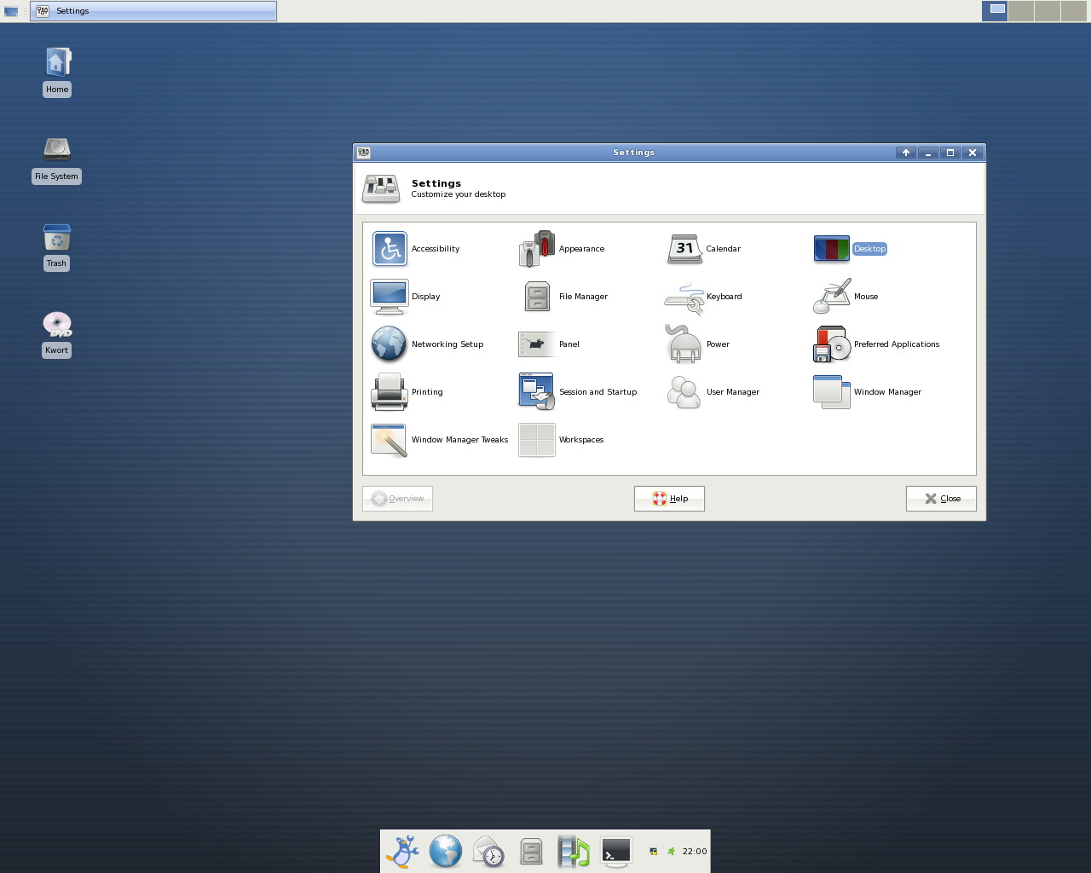This screenshot has height=873, width=1091.
Task: Open the Preferred Applications icon
Action: tap(832, 344)
